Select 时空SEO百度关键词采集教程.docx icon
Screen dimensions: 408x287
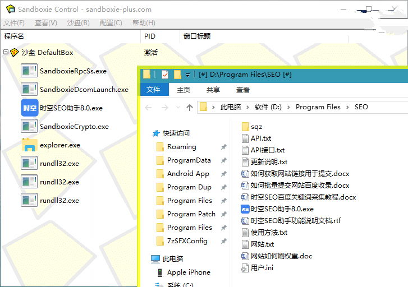[245, 197]
